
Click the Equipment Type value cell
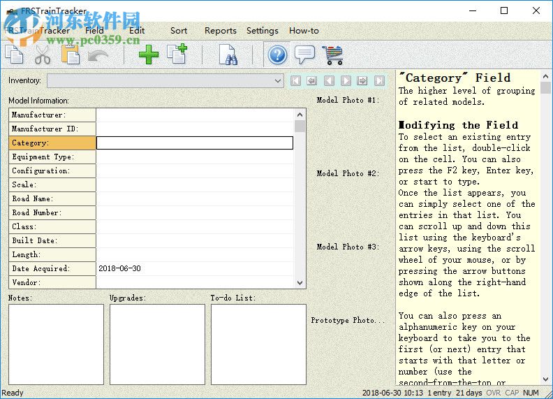[x=195, y=157]
